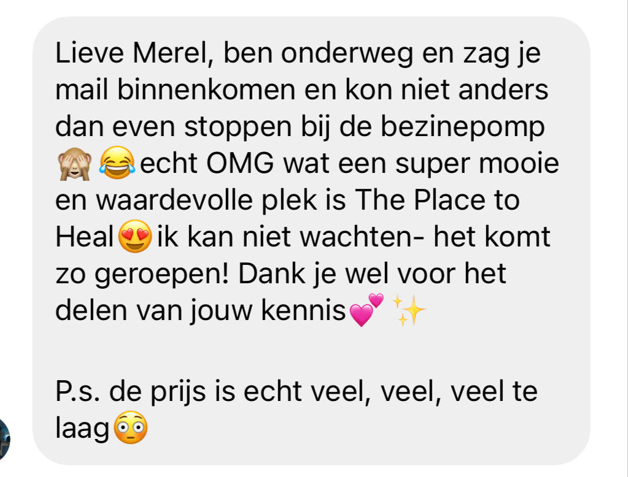
Task: Click the see-no-evil monkey emoji
Action: click(x=75, y=164)
